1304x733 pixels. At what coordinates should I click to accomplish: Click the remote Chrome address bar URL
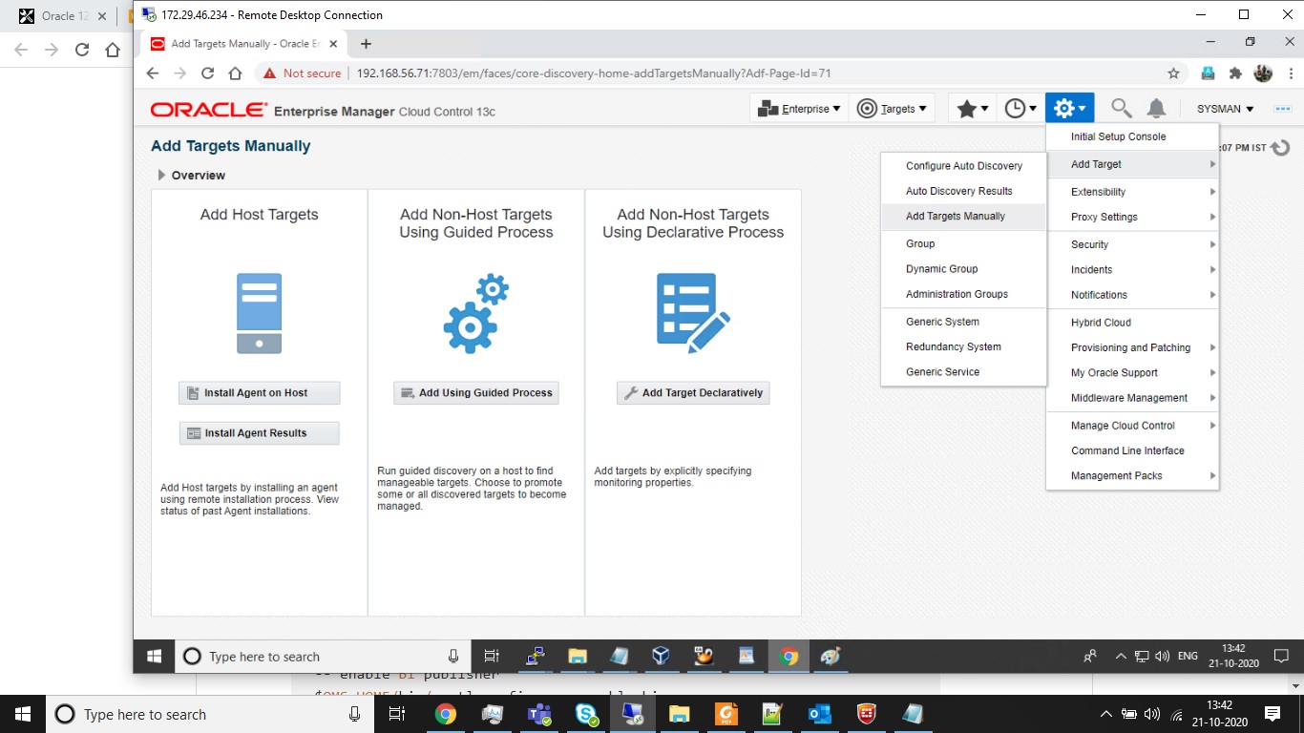point(594,73)
